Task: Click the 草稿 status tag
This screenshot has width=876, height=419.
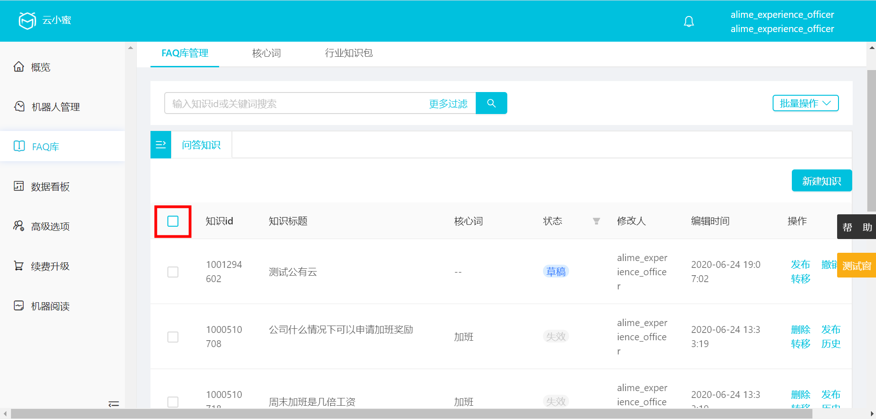Action: coord(556,272)
